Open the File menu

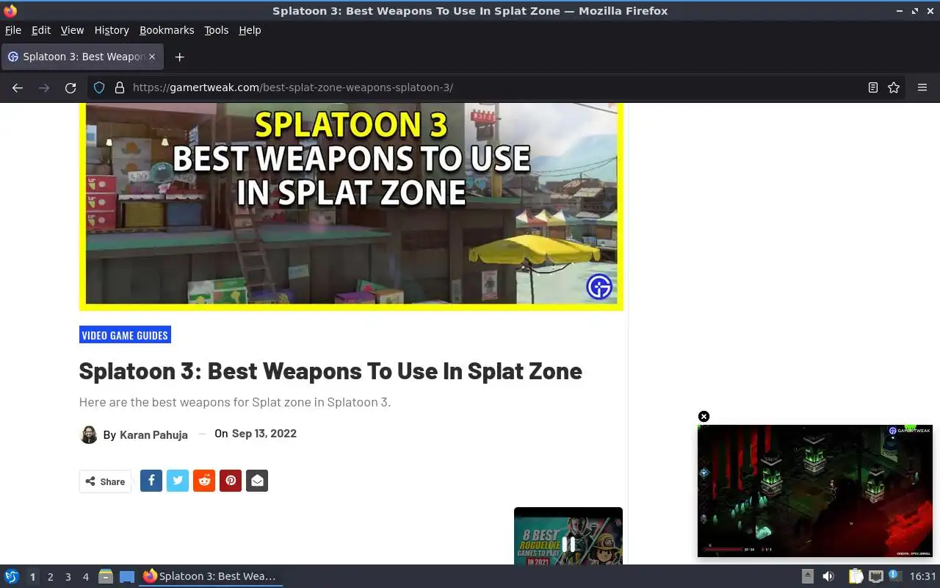(13, 30)
